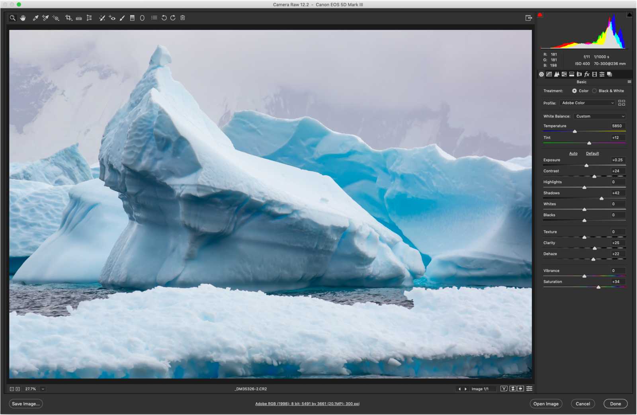Screen dimensions: 637x415
Task: Select the White Balance eyedropper tool
Action: pos(35,18)
